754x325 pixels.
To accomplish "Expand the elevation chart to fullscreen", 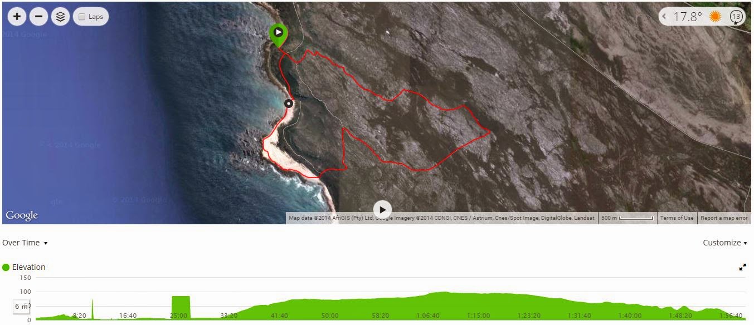I will (x=742, y=267).
